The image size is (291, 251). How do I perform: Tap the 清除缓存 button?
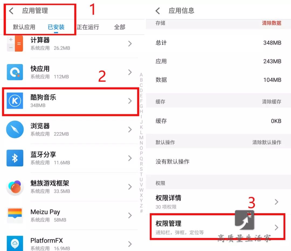(272, 102)
